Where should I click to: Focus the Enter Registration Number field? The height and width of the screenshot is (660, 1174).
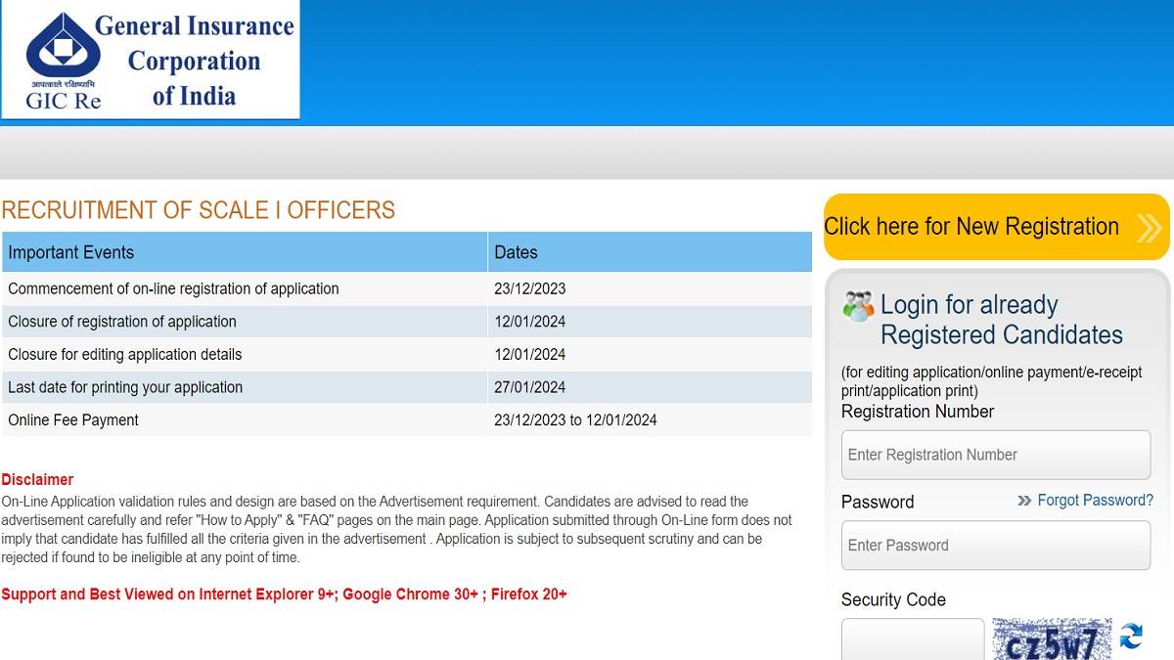(x=995, y=455)
